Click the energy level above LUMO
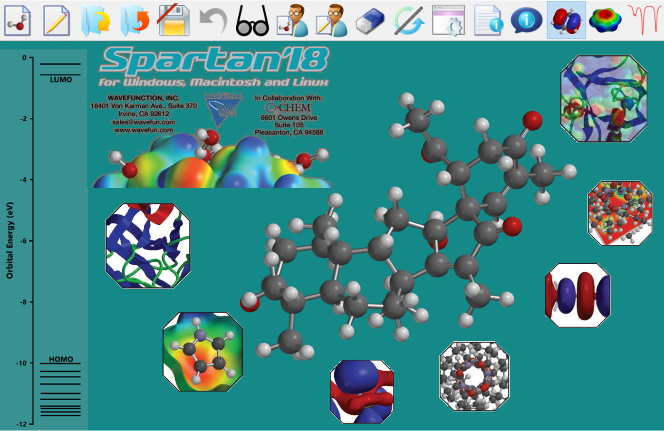 [x=60, y=64]
